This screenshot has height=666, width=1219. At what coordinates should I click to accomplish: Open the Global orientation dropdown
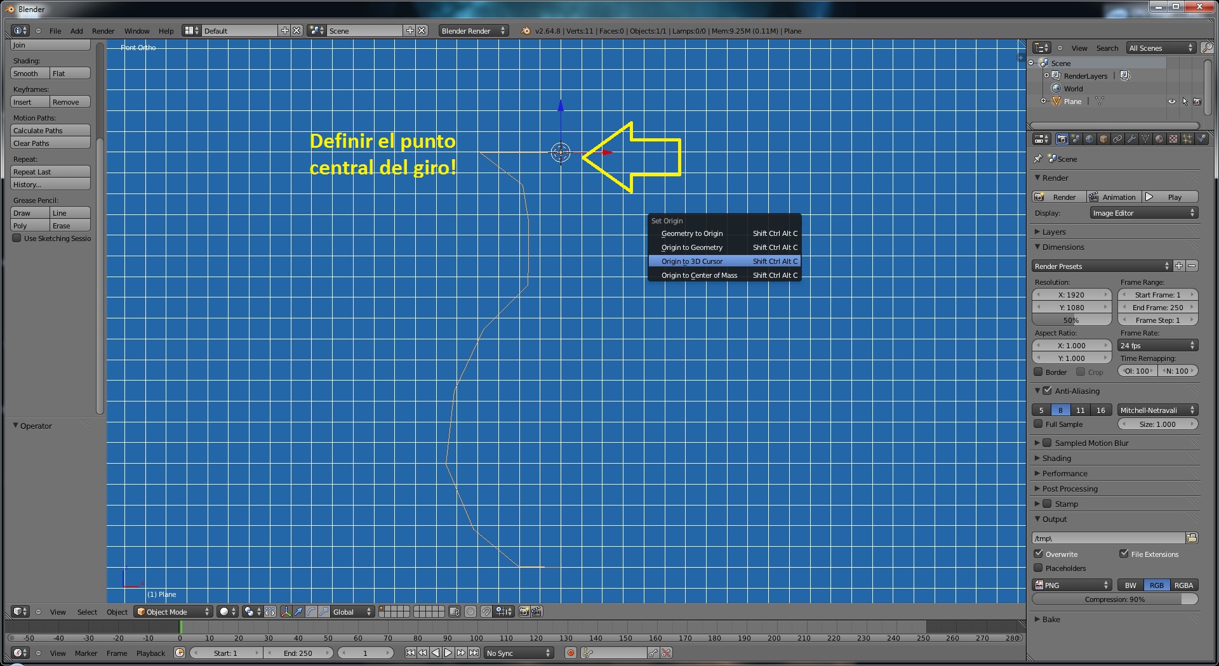(x=352, y=611)
